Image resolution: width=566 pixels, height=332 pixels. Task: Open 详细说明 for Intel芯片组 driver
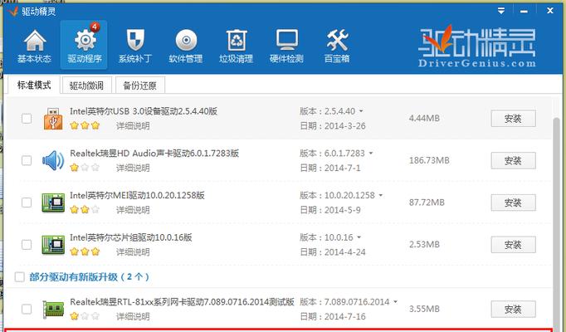[133, 251]
